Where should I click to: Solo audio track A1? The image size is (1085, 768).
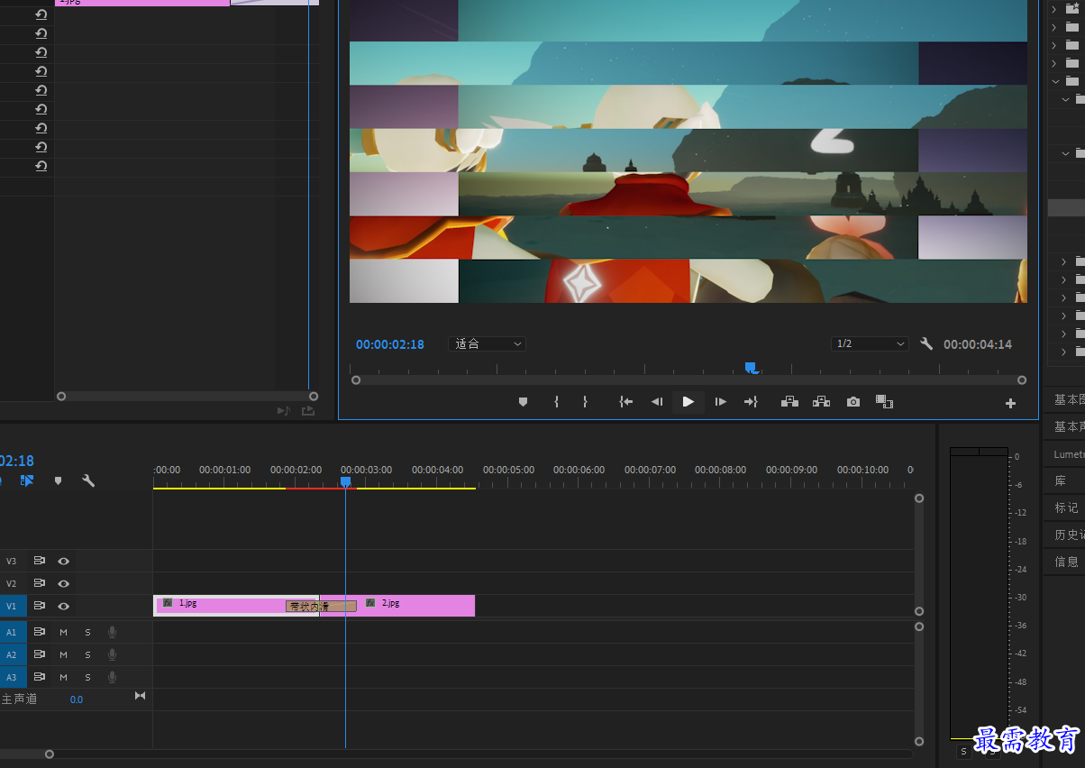(x=87, y=632)
